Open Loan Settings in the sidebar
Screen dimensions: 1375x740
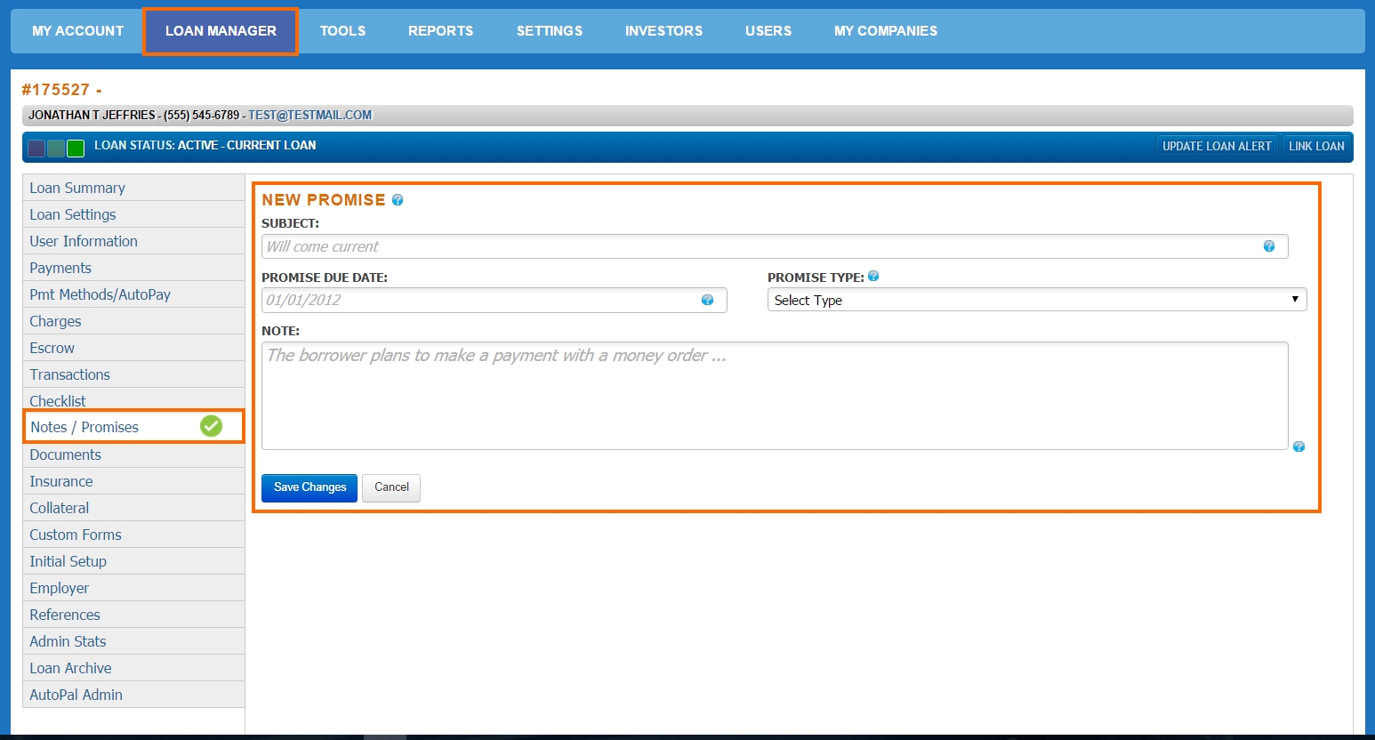(133, 214)
